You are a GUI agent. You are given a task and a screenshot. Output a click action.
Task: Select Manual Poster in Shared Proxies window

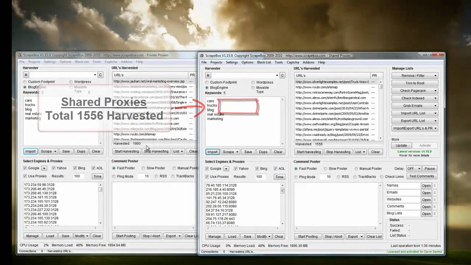point(356,169)
